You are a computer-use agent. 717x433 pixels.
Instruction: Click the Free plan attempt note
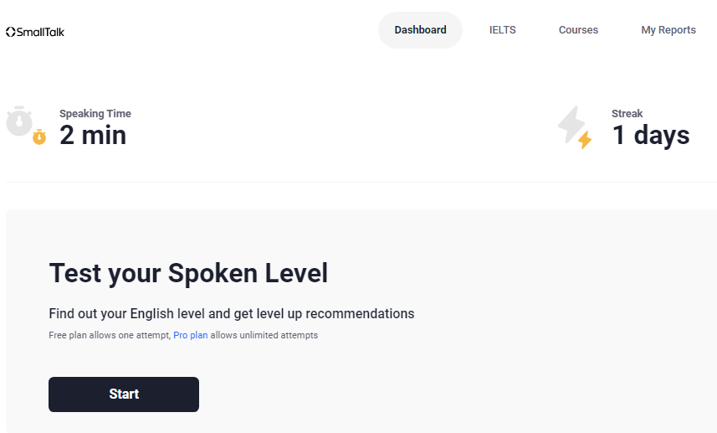tap(109, 336)
